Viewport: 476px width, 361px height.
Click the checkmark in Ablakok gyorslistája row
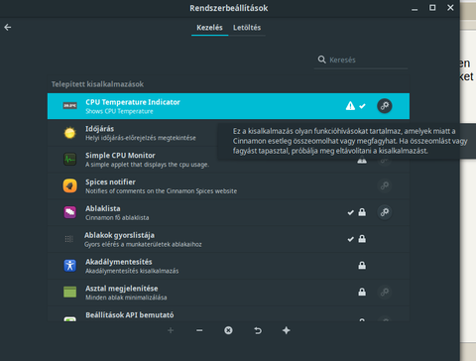[x=350, y=239]
